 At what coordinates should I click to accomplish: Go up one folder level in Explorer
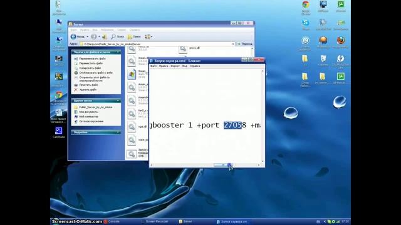coord(105,37)
